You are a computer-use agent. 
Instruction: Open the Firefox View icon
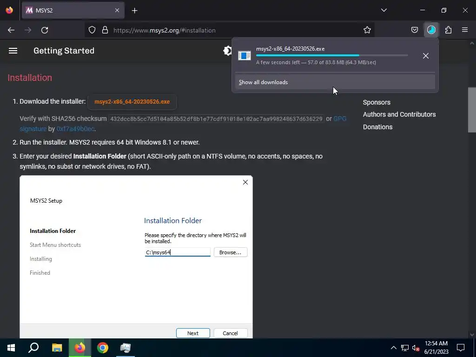(9, 10)
